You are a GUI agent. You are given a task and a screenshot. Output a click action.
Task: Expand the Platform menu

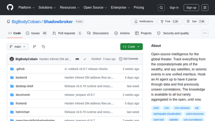click(27, 7)
